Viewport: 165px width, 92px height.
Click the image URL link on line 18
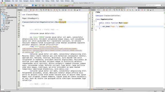tap(52, 49)
